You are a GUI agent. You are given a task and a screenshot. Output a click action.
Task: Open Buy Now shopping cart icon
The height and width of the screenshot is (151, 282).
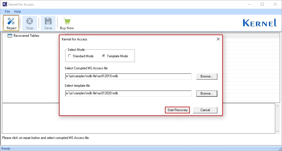click(x=67, y=21)
